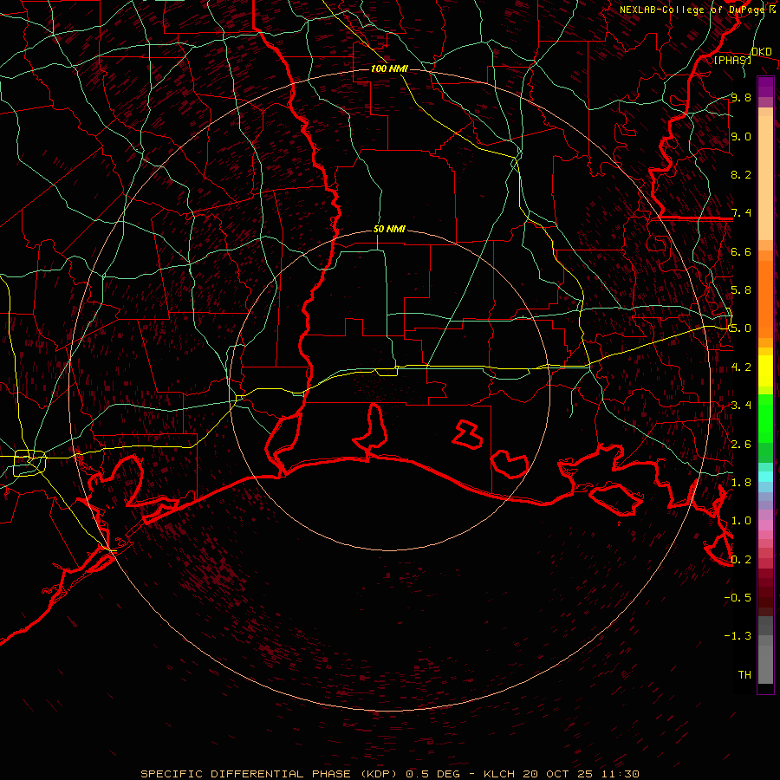
Task: Pick the yellow segment of the color bar
Action: [x=765, y=371]
